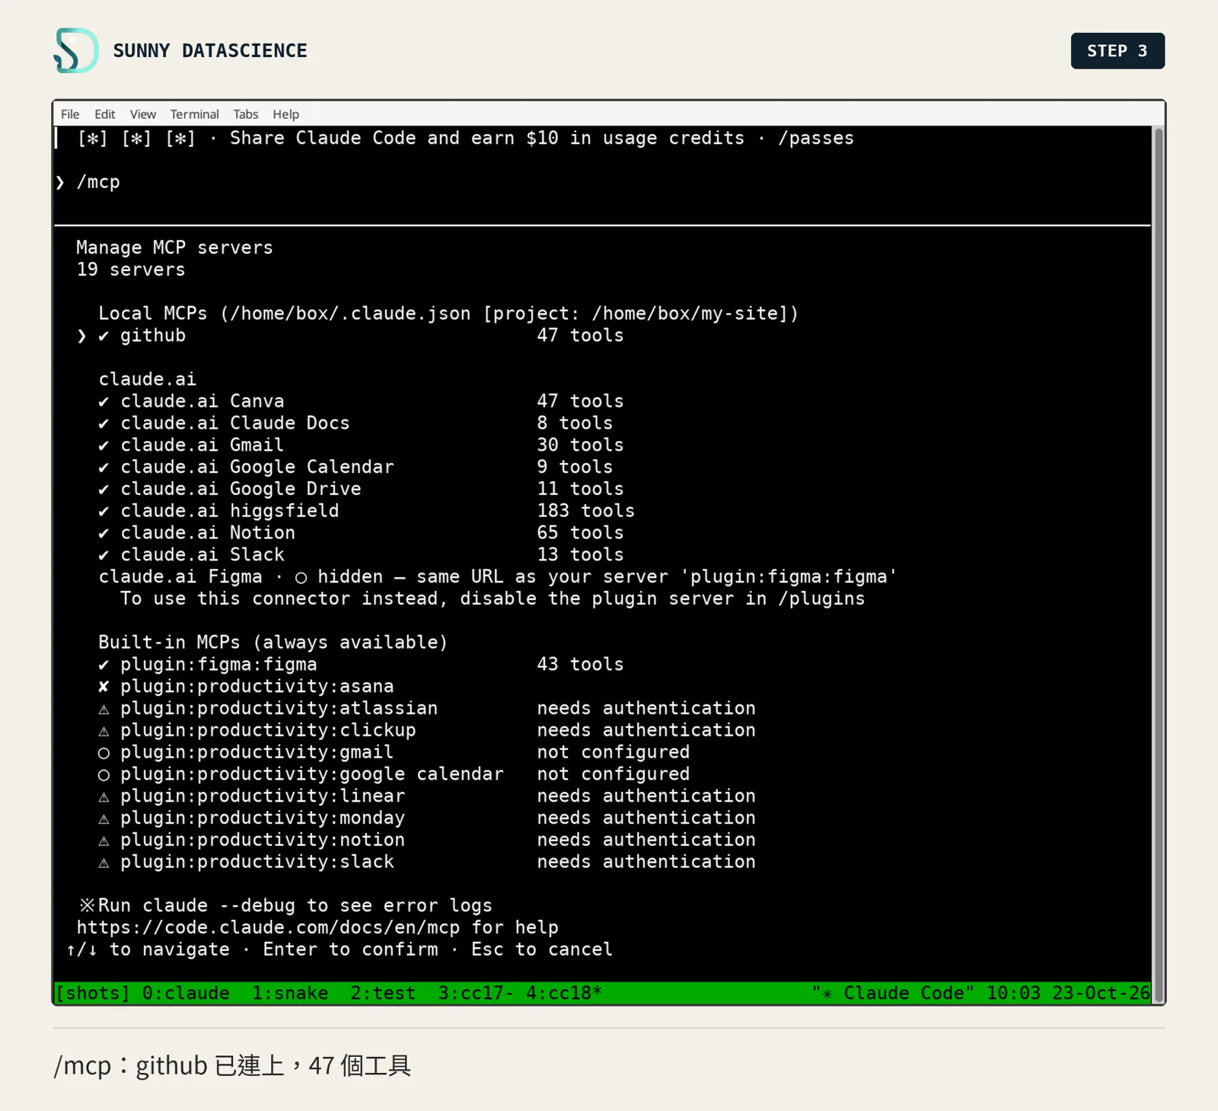
Task: Click the checkmark beside claude.ai Google Calendar
Action: pyautogui.click(x=104, y=468)
